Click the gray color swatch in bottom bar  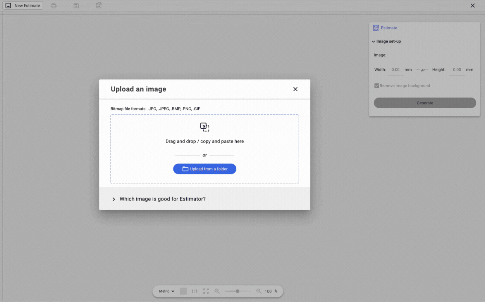click(183, 291)
